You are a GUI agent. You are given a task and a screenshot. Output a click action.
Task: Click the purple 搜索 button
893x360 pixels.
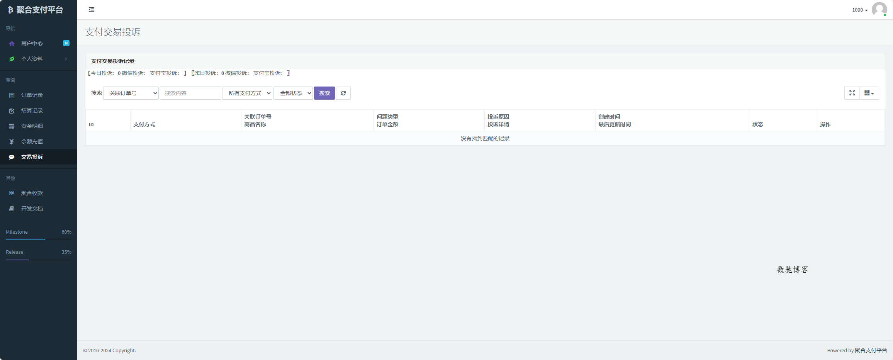(x=324, y=93)
